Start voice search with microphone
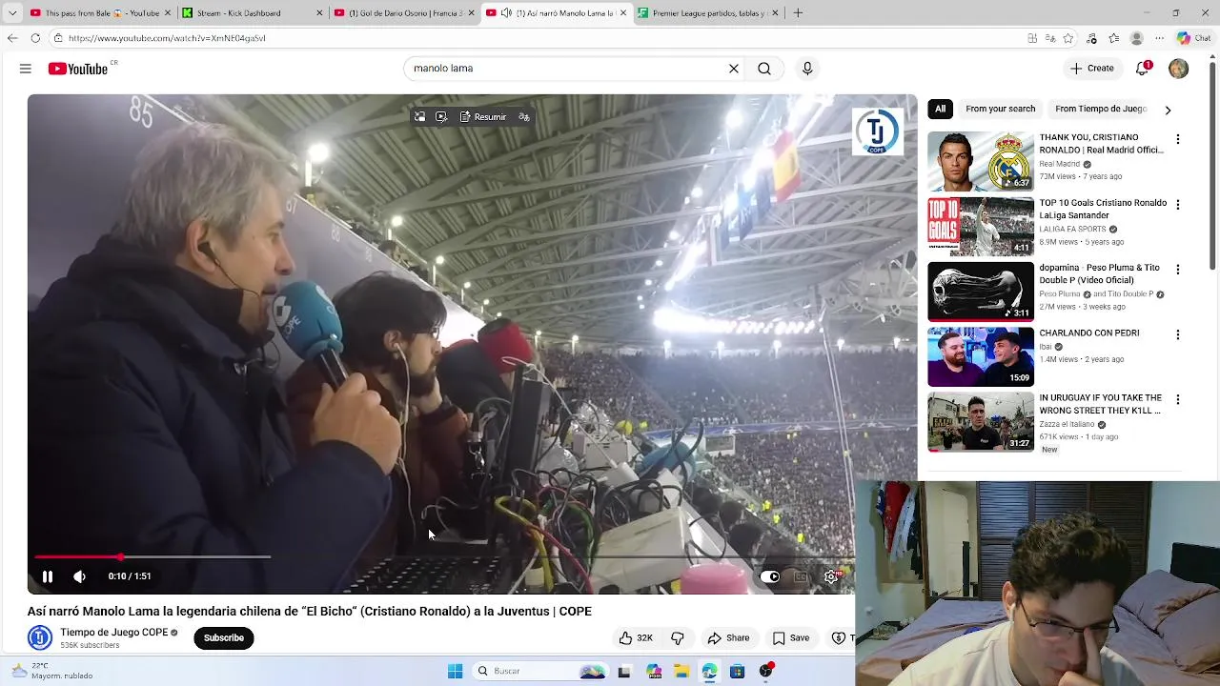Image resolution: width=1220 pixels, height=686 pixels. tap(807, 69)
